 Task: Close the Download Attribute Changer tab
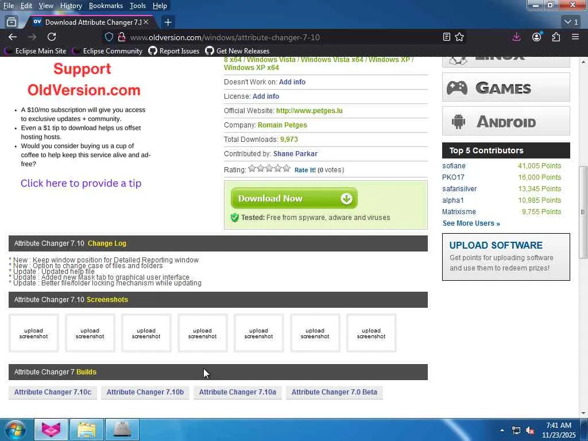[x=146, y=22]
